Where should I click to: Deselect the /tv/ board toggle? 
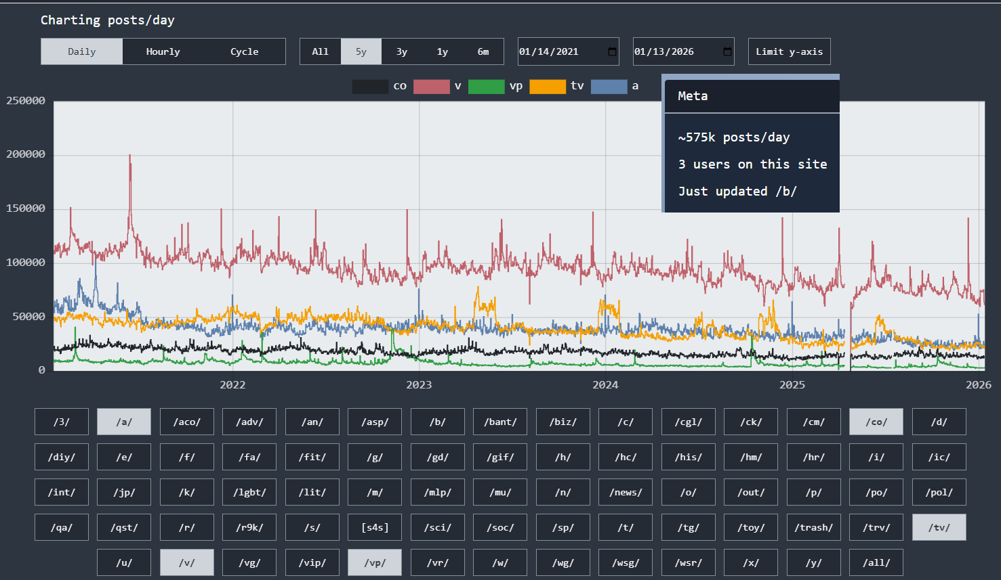(x=939, y=527)
